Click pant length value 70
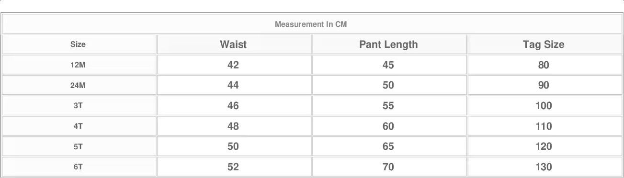The image size is (624, 178). [x=388, y=167]
